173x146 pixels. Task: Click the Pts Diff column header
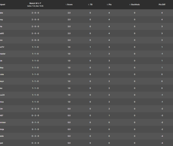click(x=162, y=5)
